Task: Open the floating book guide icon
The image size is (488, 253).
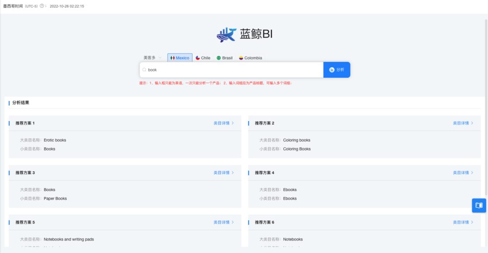Action: [479, 206]
